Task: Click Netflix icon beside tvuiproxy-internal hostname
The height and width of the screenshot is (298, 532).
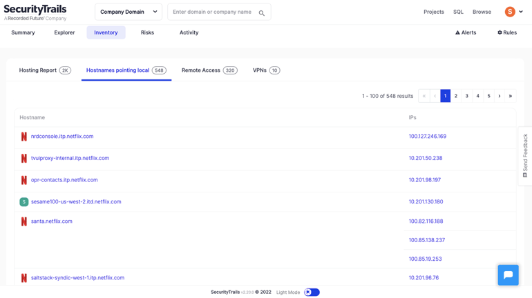Action: coord(23,158)
